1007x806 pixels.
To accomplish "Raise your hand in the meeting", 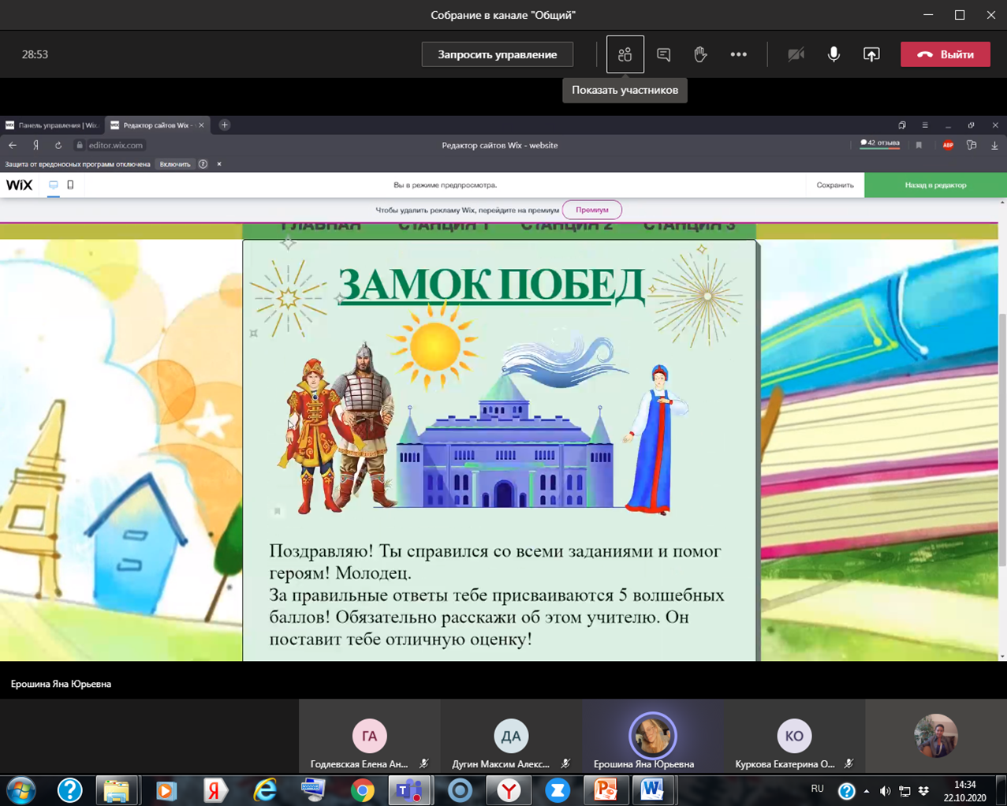I will tap(700, 54).
